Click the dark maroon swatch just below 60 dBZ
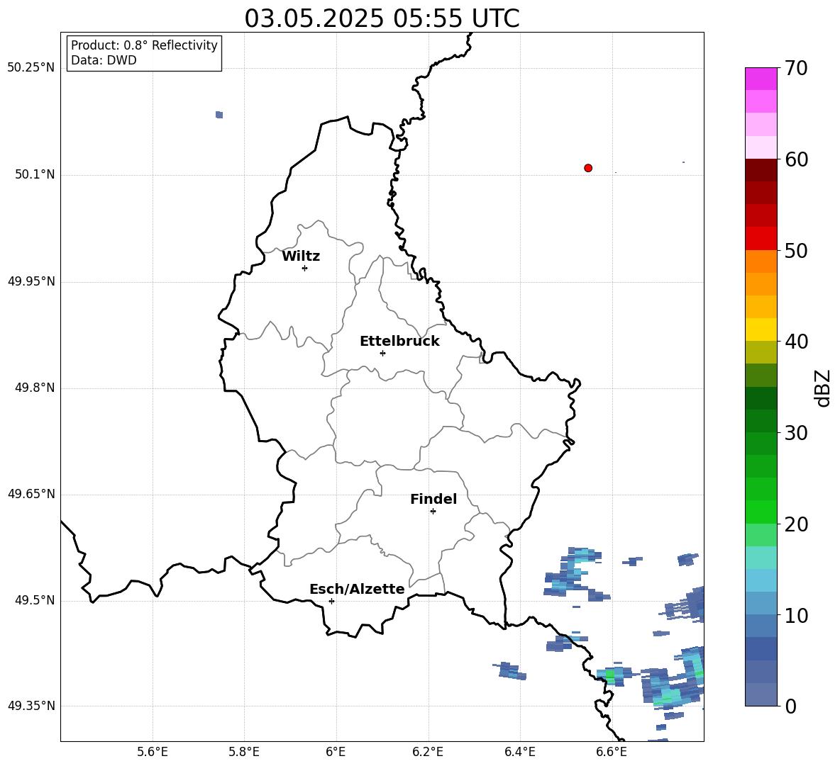The height and width of the screenshot is (766, 840). 761,170
